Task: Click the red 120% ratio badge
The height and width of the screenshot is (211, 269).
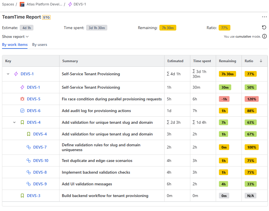Action: pos(252,99)
